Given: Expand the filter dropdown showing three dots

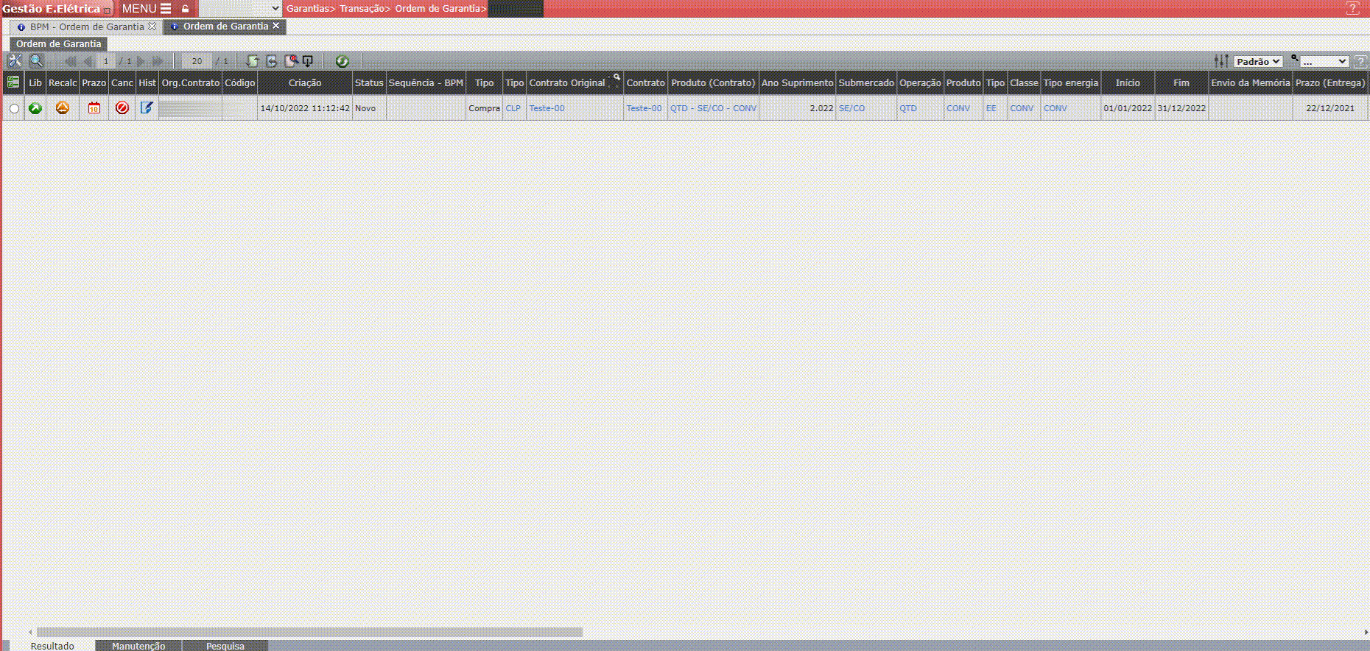Looking at the screenshot, I should click(1324, 62).
